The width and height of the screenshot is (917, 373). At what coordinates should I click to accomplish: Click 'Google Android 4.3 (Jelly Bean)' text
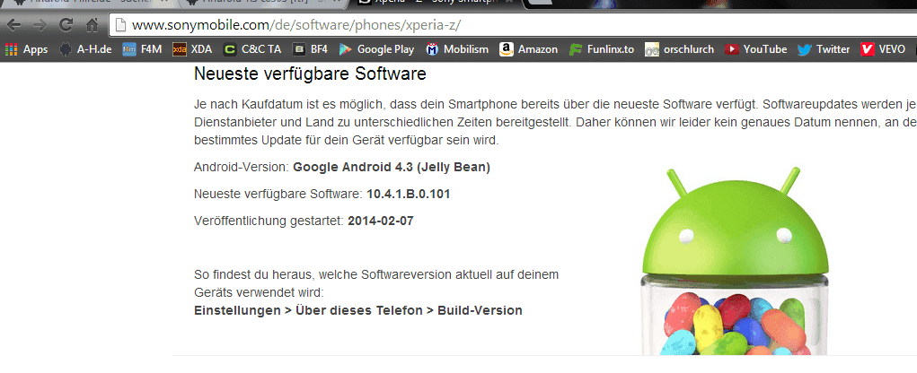[x=392, y=168]
